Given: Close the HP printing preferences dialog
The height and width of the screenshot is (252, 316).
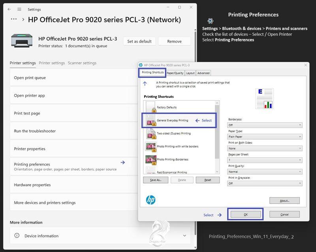Looking at the screenshot, I should click(305, 65).
